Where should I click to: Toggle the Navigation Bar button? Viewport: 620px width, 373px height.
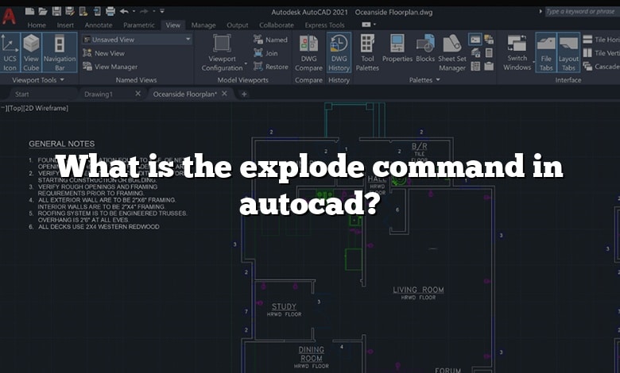point(60,52)
